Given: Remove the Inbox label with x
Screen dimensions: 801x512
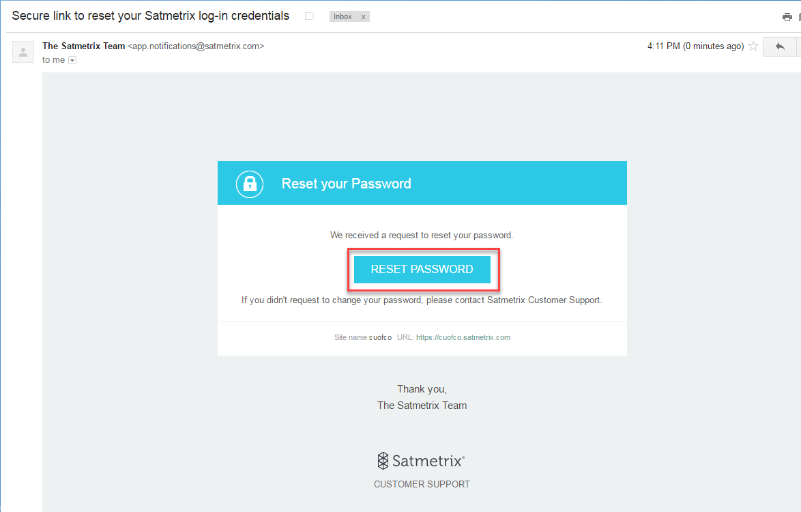Looking at the screenshot, I should coord(363,16).
